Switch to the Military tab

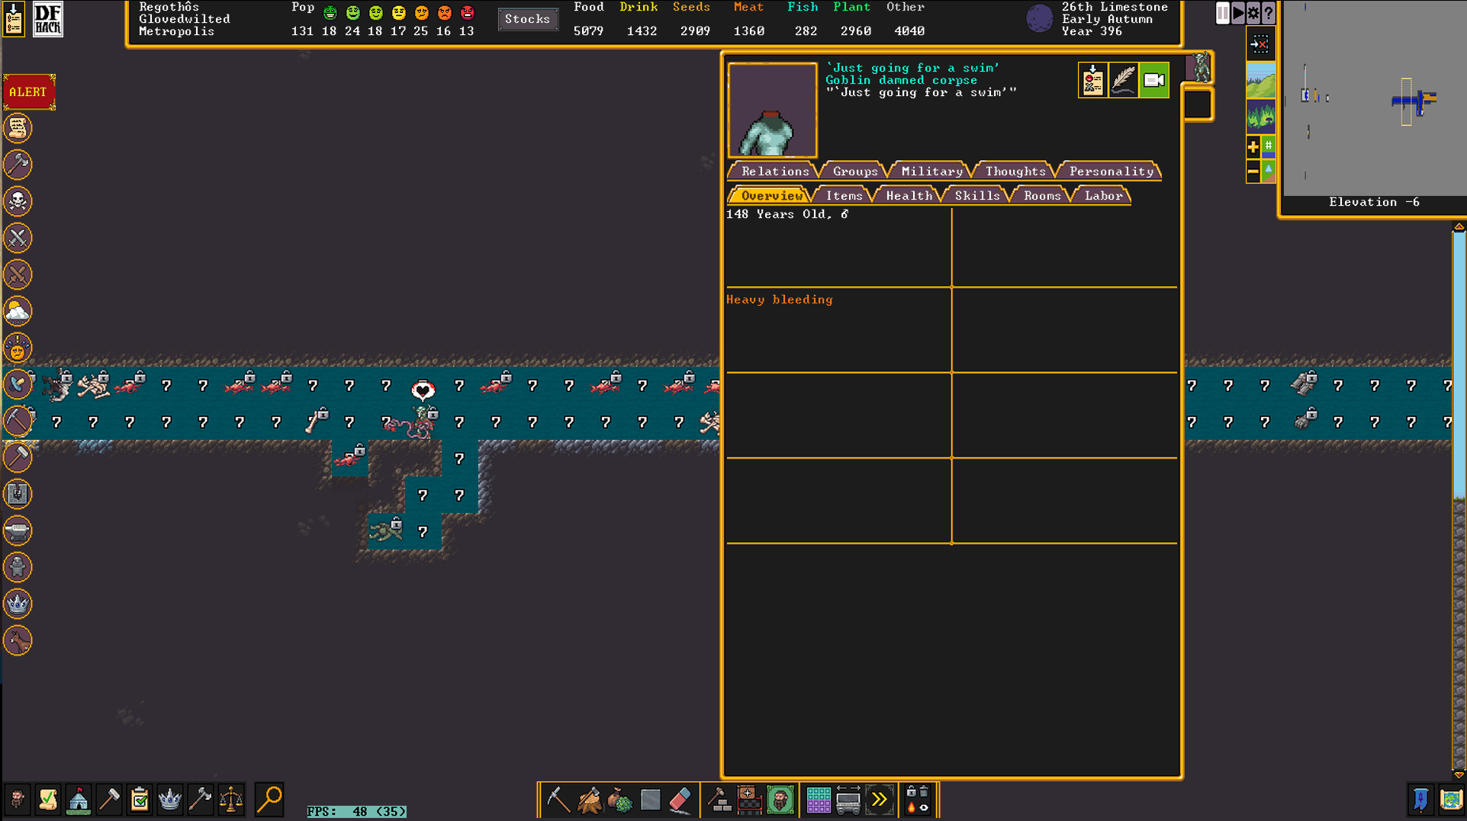[931, 171]
